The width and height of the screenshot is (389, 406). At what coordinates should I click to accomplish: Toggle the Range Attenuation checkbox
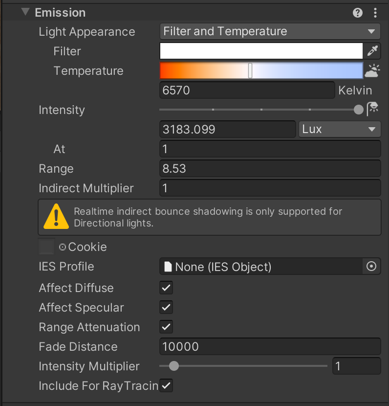(166, 327)
